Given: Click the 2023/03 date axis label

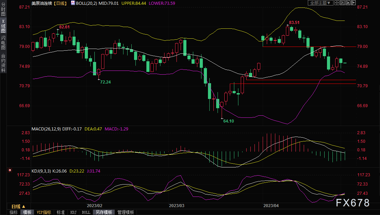Looking at the screenshot, I should 177,205.
